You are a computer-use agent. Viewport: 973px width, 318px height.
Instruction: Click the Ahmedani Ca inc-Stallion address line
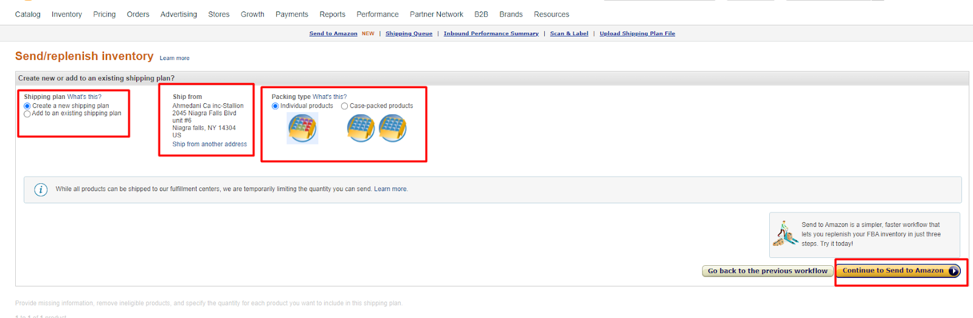click(x=208, y=106)
